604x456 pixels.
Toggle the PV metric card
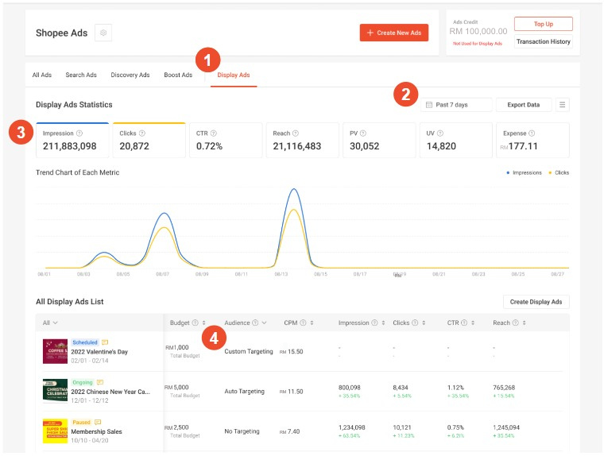coord(379,140)
